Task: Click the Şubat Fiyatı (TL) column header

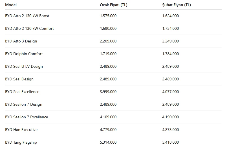Action: click(x=177, y=5)
